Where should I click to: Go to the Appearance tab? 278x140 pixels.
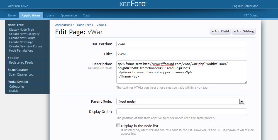(69, 15)
